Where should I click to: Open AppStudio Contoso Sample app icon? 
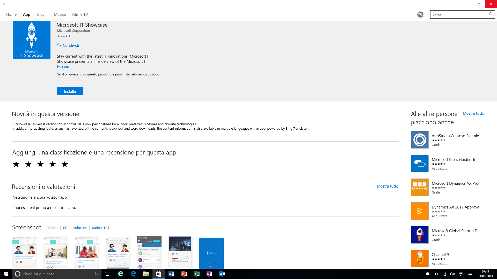pos(420,140)
